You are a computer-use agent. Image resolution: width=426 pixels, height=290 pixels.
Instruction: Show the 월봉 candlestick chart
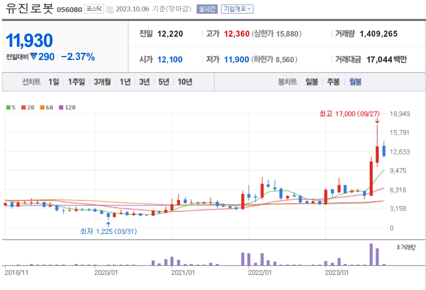(355, 82)
